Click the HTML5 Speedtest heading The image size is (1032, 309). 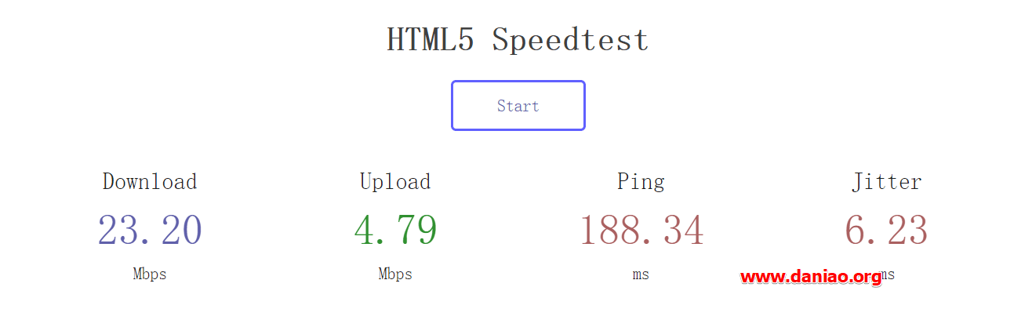518,39
